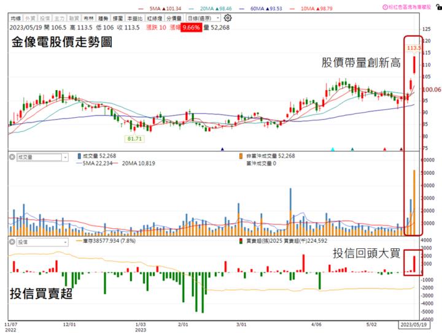Viewport: 442px width, 333px height.
Task: Click the 漲跌 10 change value
Action: pyautogui.click(x=156, y=28)
